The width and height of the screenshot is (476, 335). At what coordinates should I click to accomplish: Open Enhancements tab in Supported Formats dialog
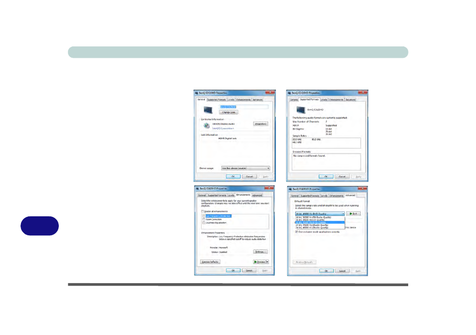(336, 100)
